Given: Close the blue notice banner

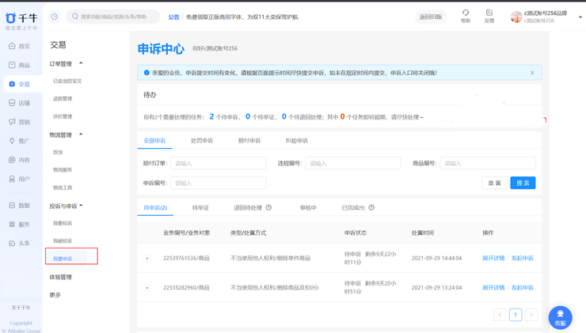Looking at the screenshot, I should click(x=532, y=73).
